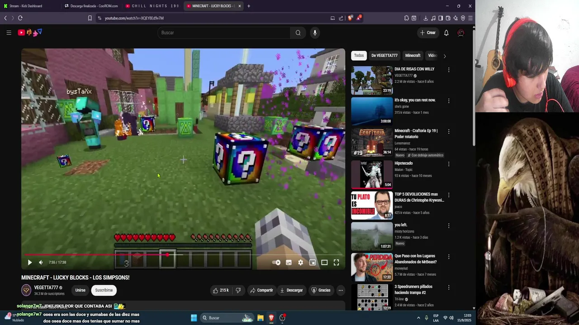Toggle theater mode

[324, 262]
